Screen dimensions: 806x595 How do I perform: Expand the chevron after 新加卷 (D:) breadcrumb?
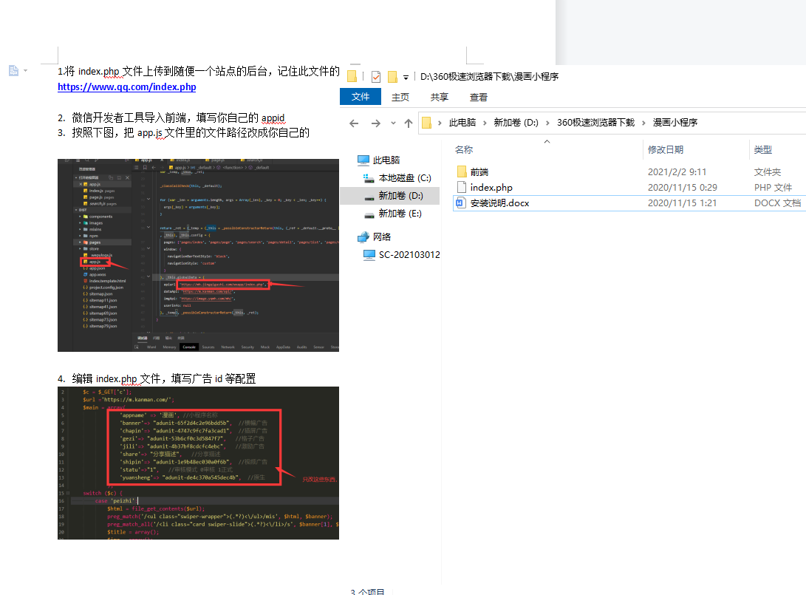tap(547, 123)
